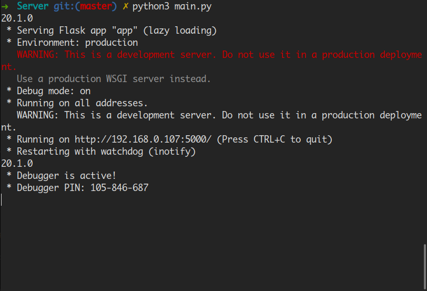Click the text cursor below Debugger PIN
This screenshot has width=427, height=291.
coord(2,199)
